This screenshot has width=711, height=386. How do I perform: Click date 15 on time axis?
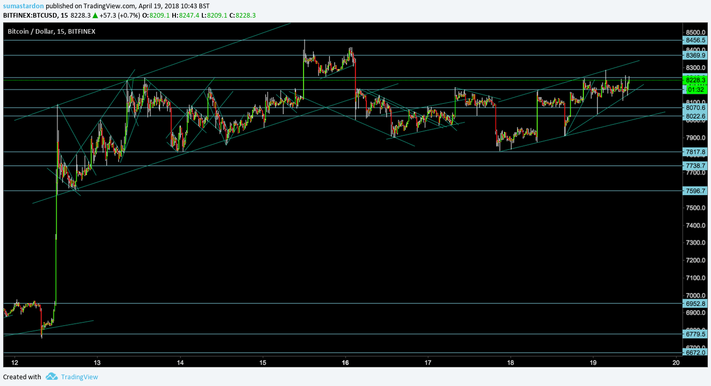(x=263, y=362)
